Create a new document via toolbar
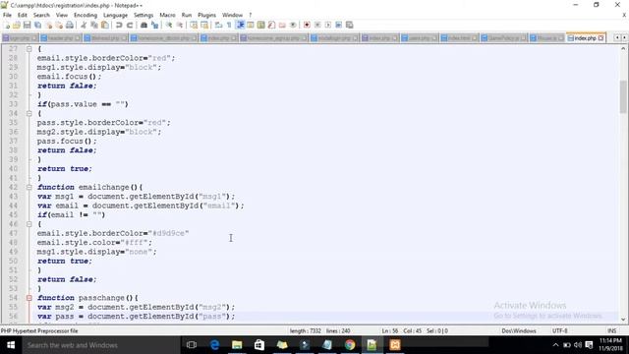 tap(7, 25)
